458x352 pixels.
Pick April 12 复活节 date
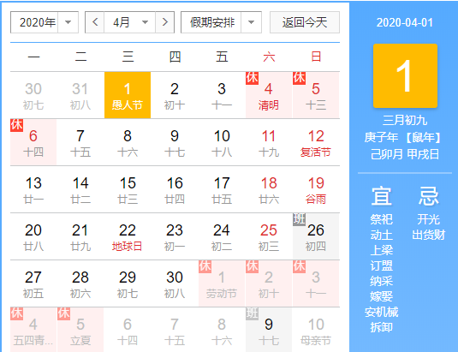[316, 142]
